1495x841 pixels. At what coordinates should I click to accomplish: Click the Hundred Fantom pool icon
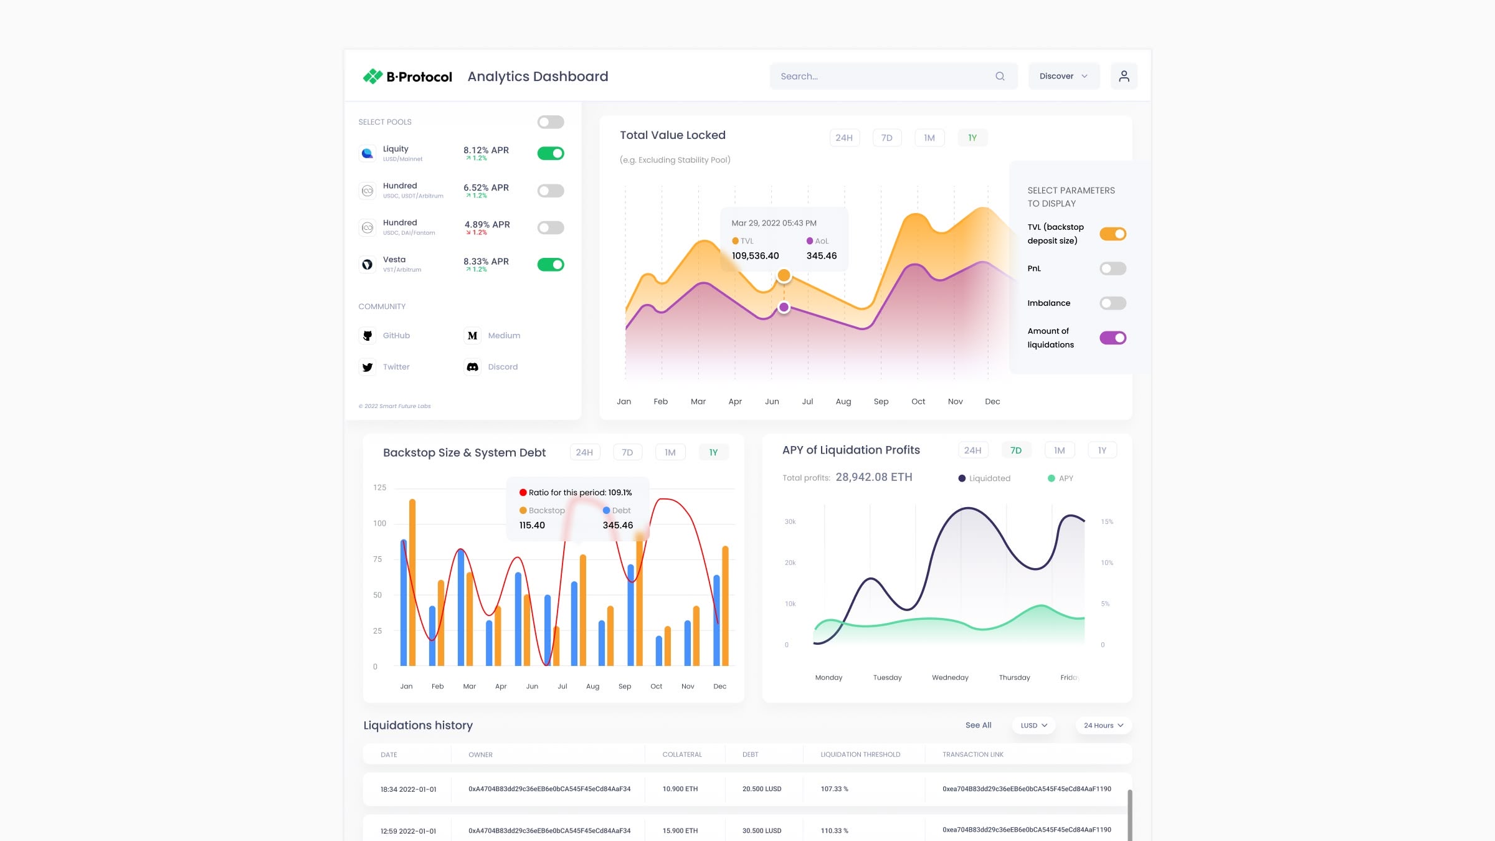pos(368,227)
